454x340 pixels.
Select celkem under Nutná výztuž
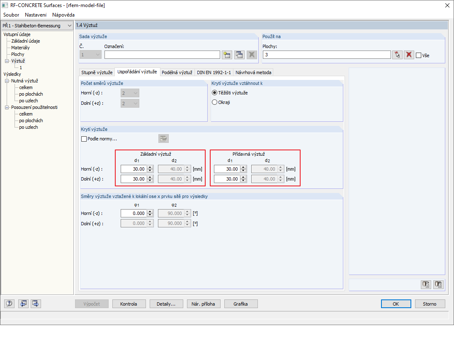26,87
